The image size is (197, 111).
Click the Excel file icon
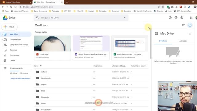pyautogui.click(x=115, y=54)
